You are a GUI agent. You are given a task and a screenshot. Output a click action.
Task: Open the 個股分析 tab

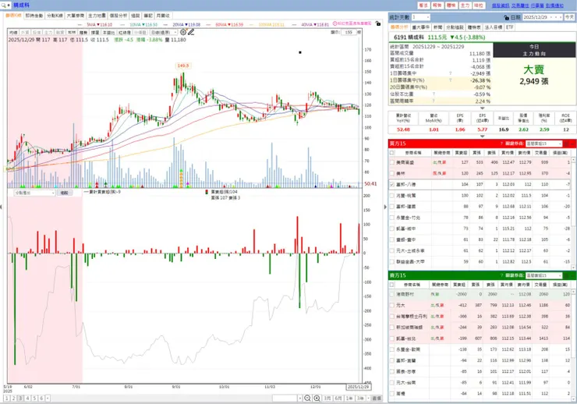coord(119,16)
